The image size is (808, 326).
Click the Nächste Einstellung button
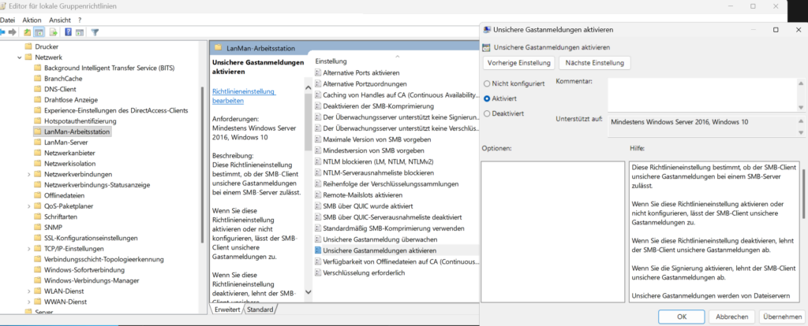coord(595,62)
